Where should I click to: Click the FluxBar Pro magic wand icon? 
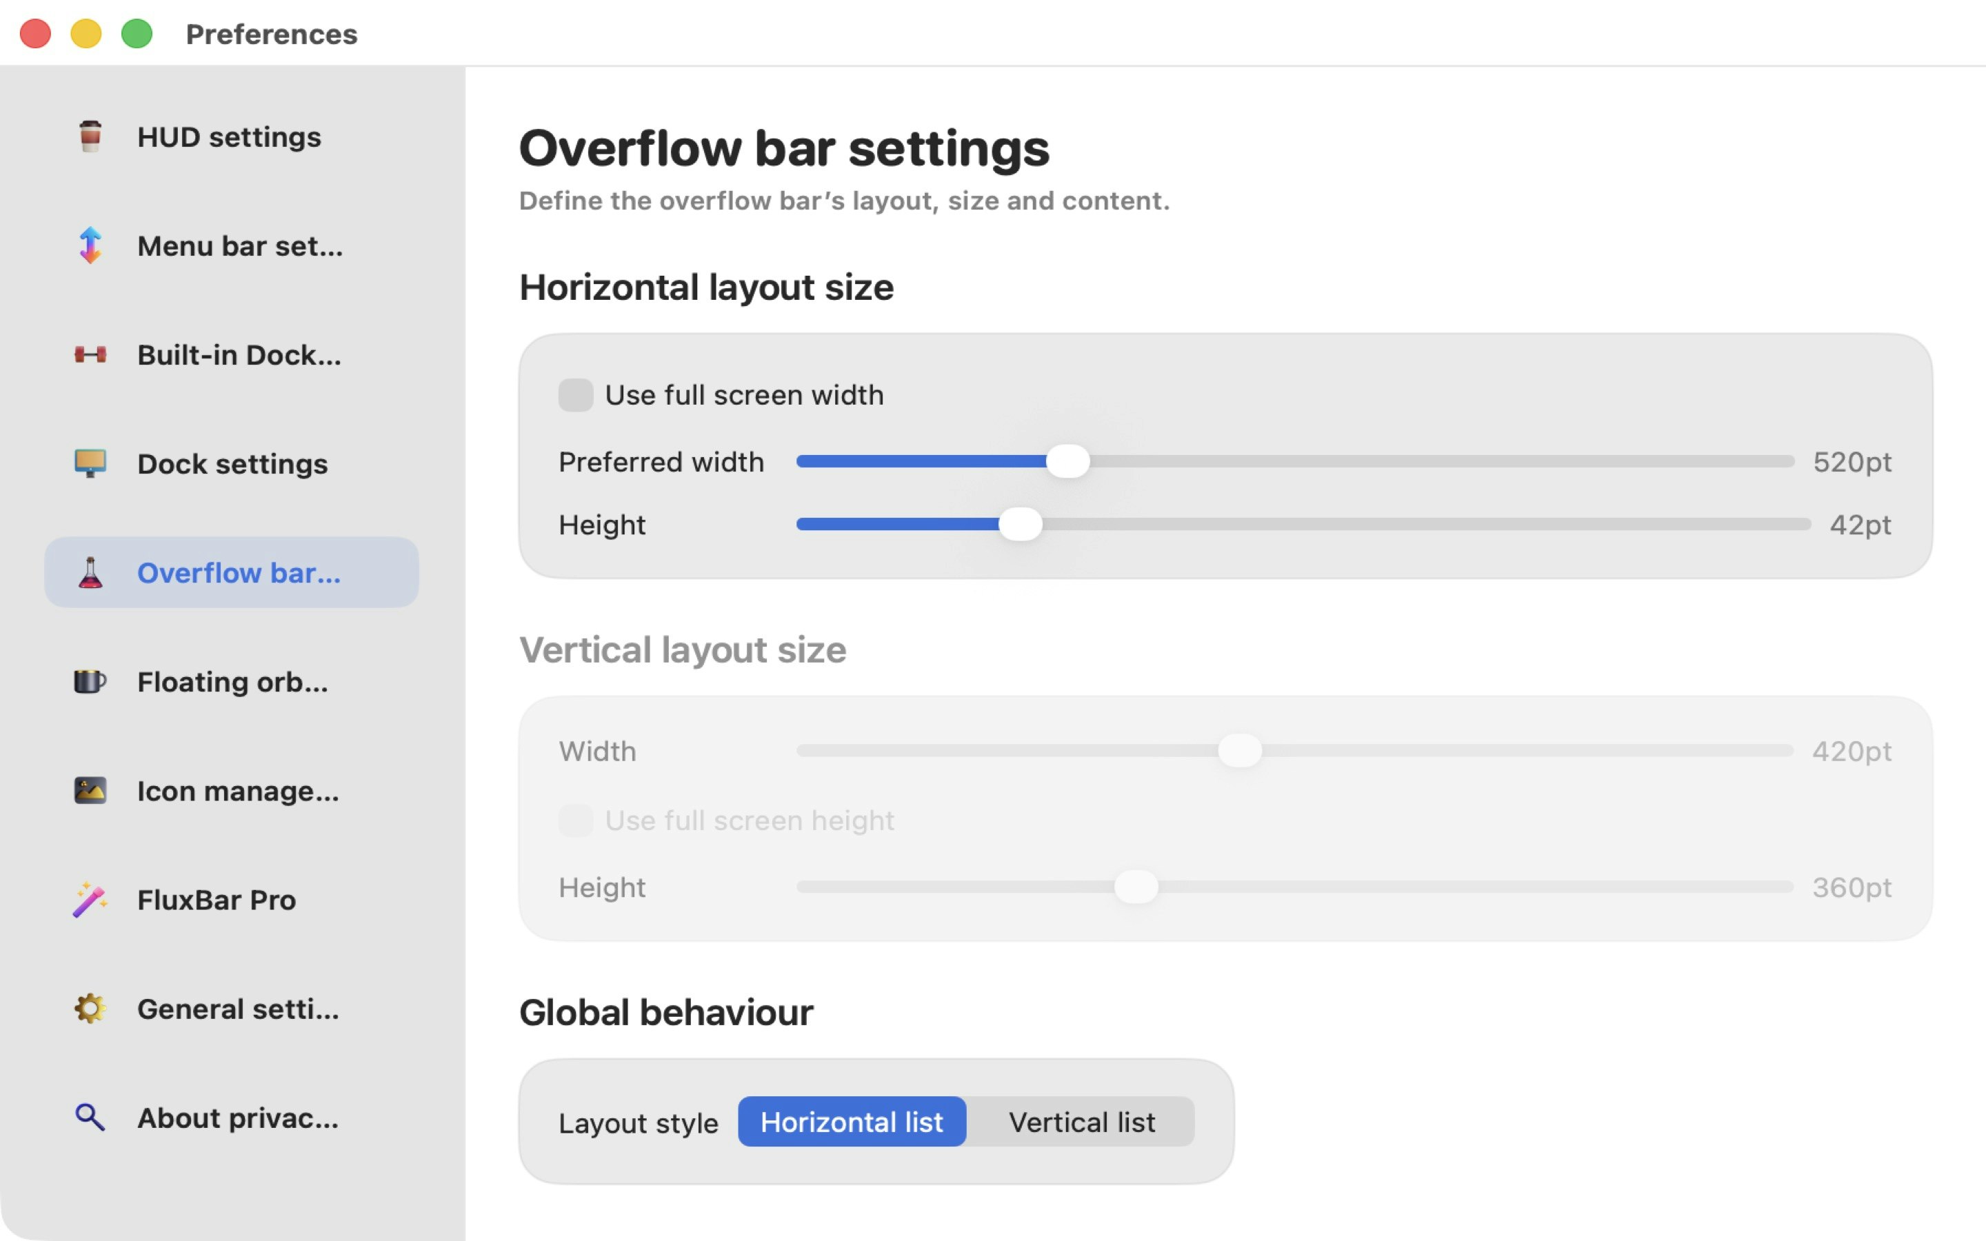pos(90,900)
